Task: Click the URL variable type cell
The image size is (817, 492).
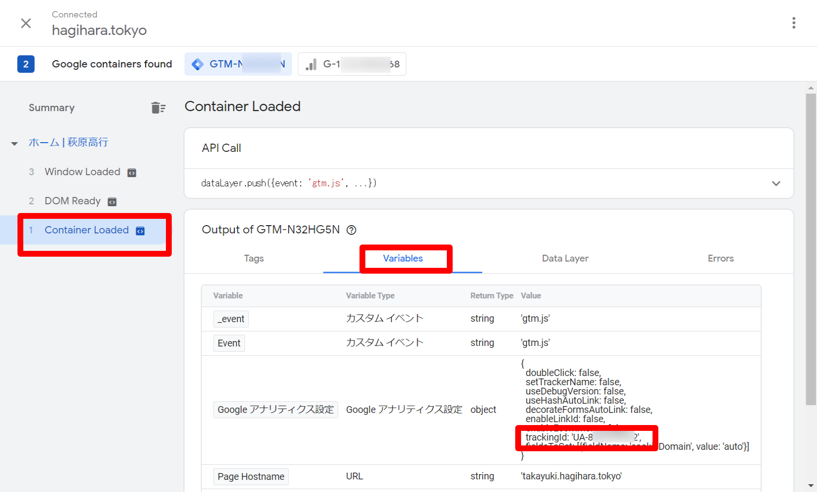Action: tap(355, 476)
